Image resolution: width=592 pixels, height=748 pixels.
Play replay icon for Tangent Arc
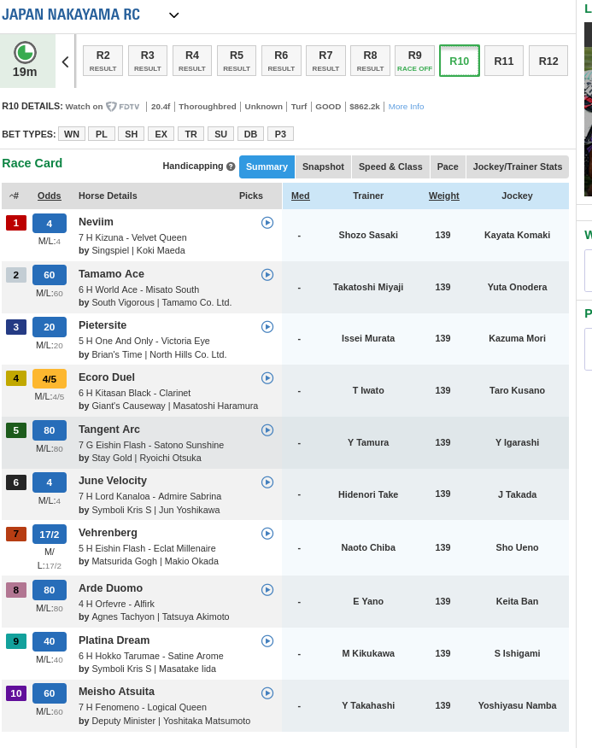[267, 430]
